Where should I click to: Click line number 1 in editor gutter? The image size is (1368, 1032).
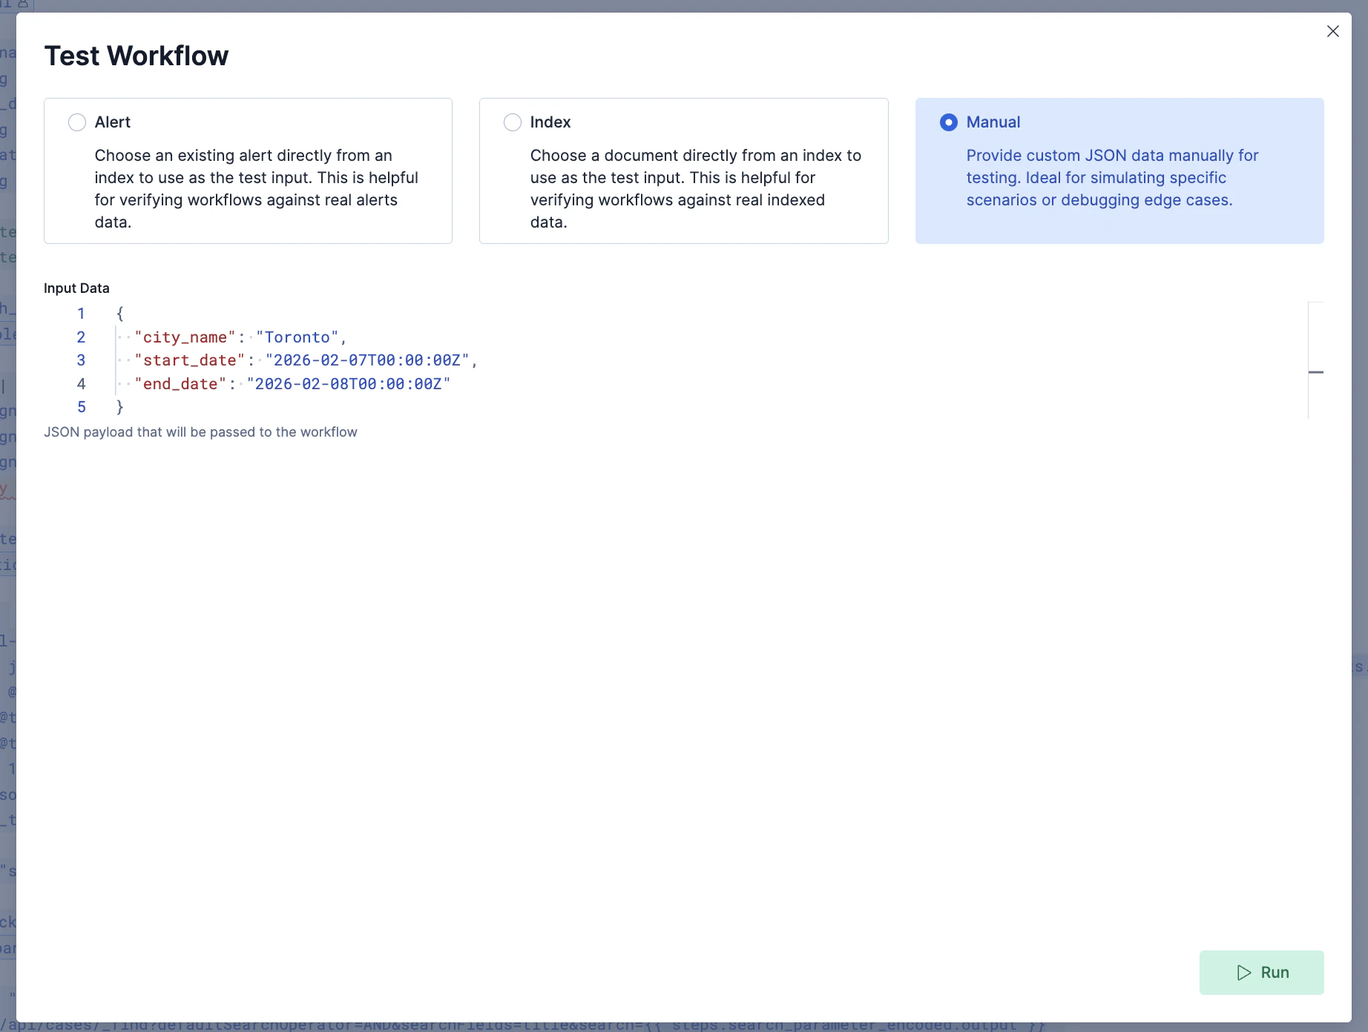[81, 314]
